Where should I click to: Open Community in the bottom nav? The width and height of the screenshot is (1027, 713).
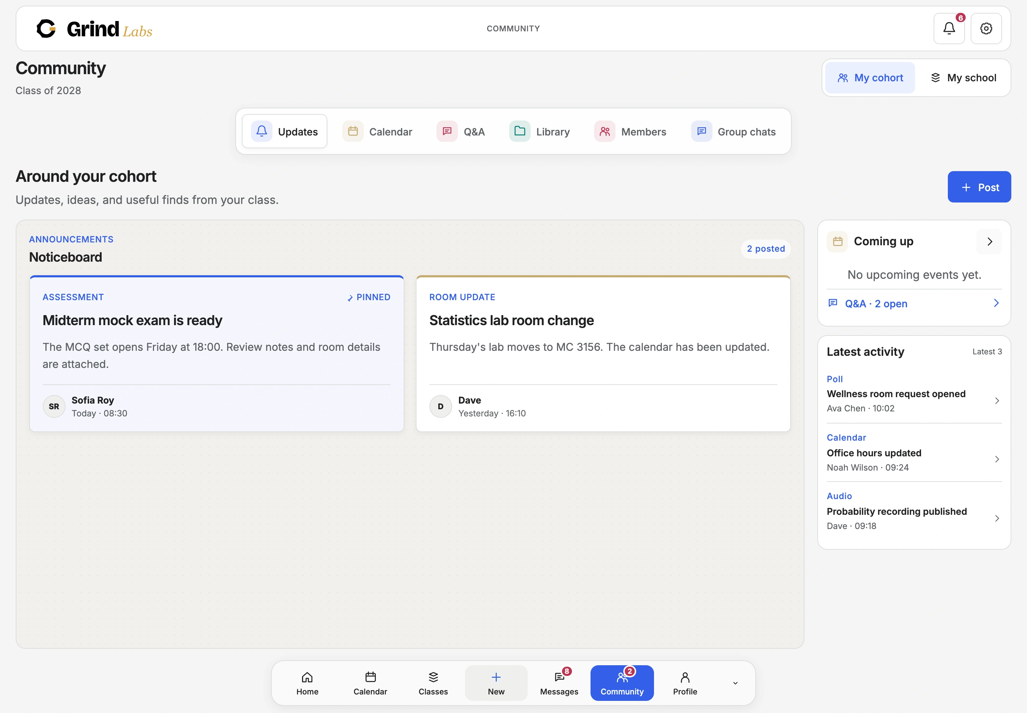click(x=622, y=683)
